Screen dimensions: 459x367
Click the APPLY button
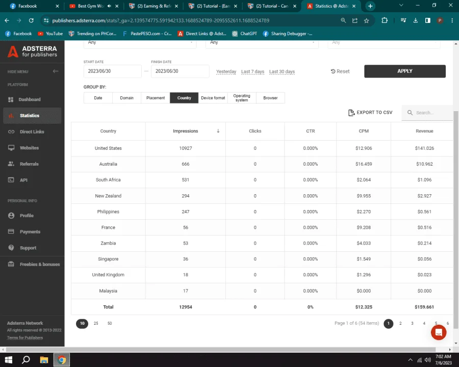tap(405, 71)
